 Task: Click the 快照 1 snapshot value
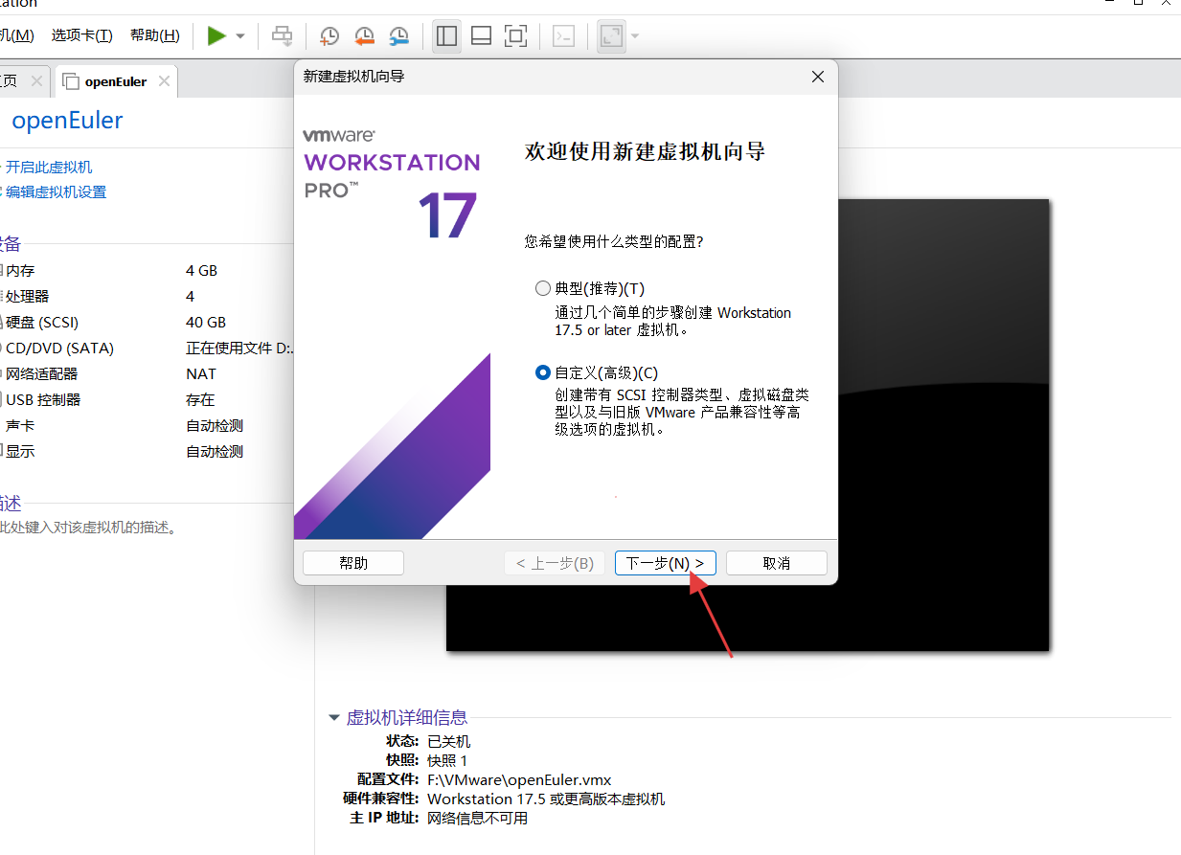(447, 760)
